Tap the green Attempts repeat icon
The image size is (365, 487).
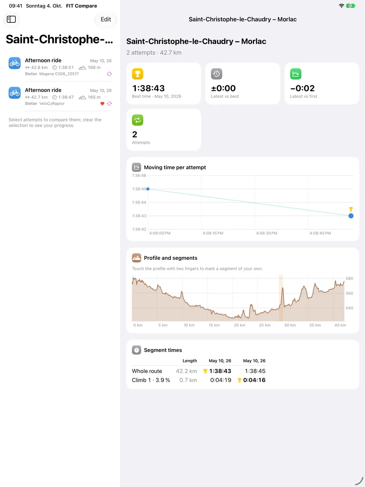(x=137, y=120)
